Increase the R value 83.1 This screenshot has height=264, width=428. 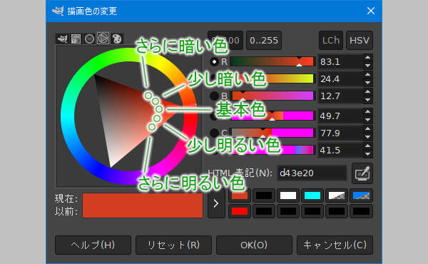[x=367, y=58]
